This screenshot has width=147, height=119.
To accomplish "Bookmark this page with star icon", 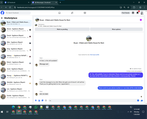I will click(x=128, y=7).
